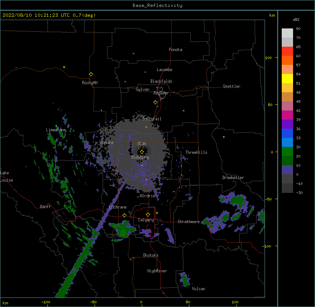The height and width of the screenshot is (307, 315).
Task: Click the Sylvan label
Action: [x=143, y=89]
